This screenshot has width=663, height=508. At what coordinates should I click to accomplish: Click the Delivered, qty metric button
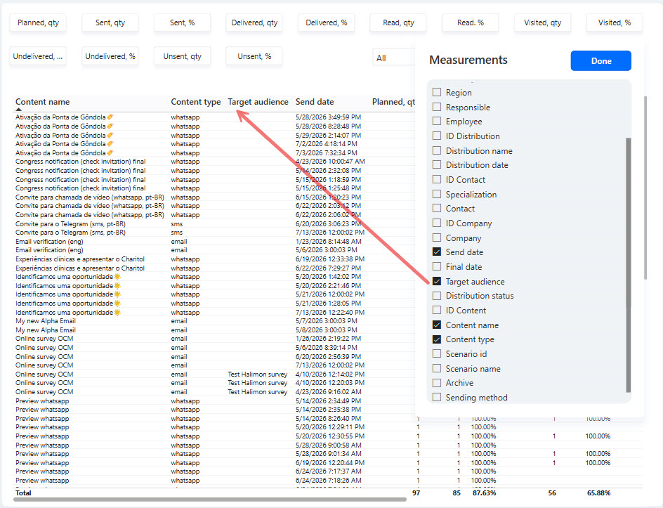click(x=254, y=23)
